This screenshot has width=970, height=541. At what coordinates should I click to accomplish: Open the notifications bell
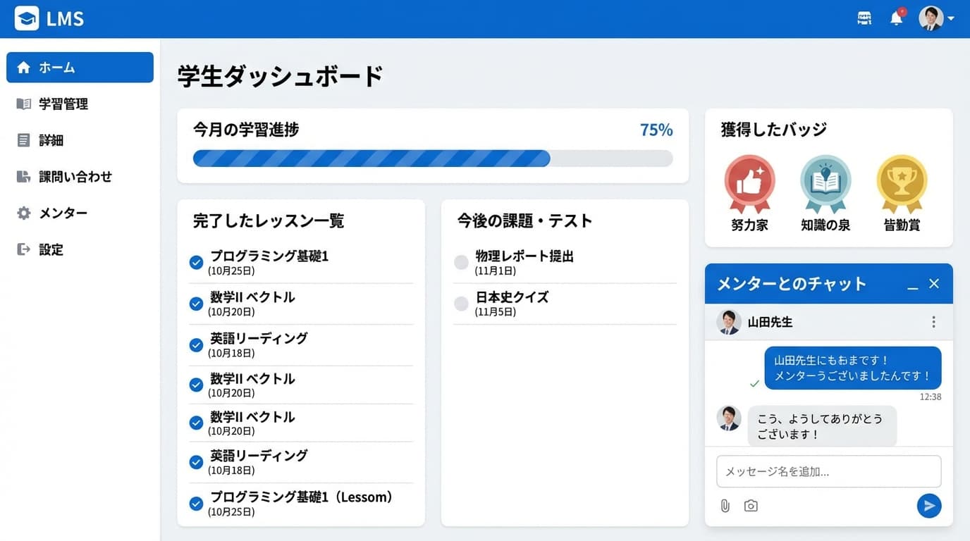[x=895, y=18]
